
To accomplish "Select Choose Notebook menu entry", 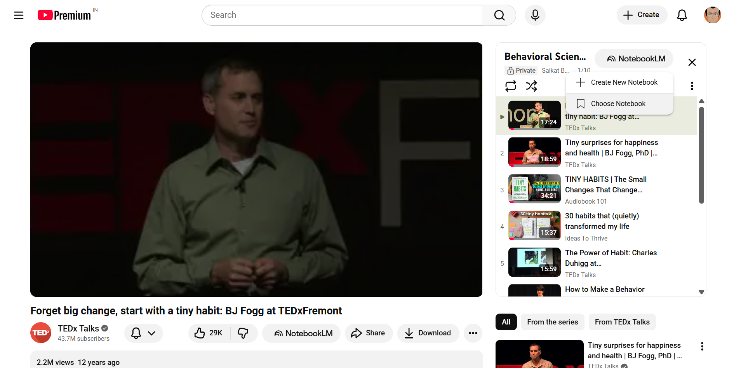I will [619, 104].
